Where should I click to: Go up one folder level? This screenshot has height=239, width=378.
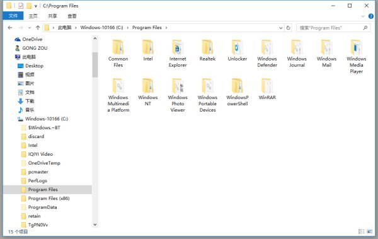pos(38,28)
